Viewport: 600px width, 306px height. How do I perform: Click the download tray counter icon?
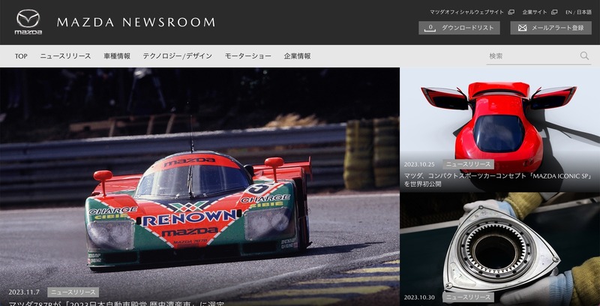coord(430,28)
